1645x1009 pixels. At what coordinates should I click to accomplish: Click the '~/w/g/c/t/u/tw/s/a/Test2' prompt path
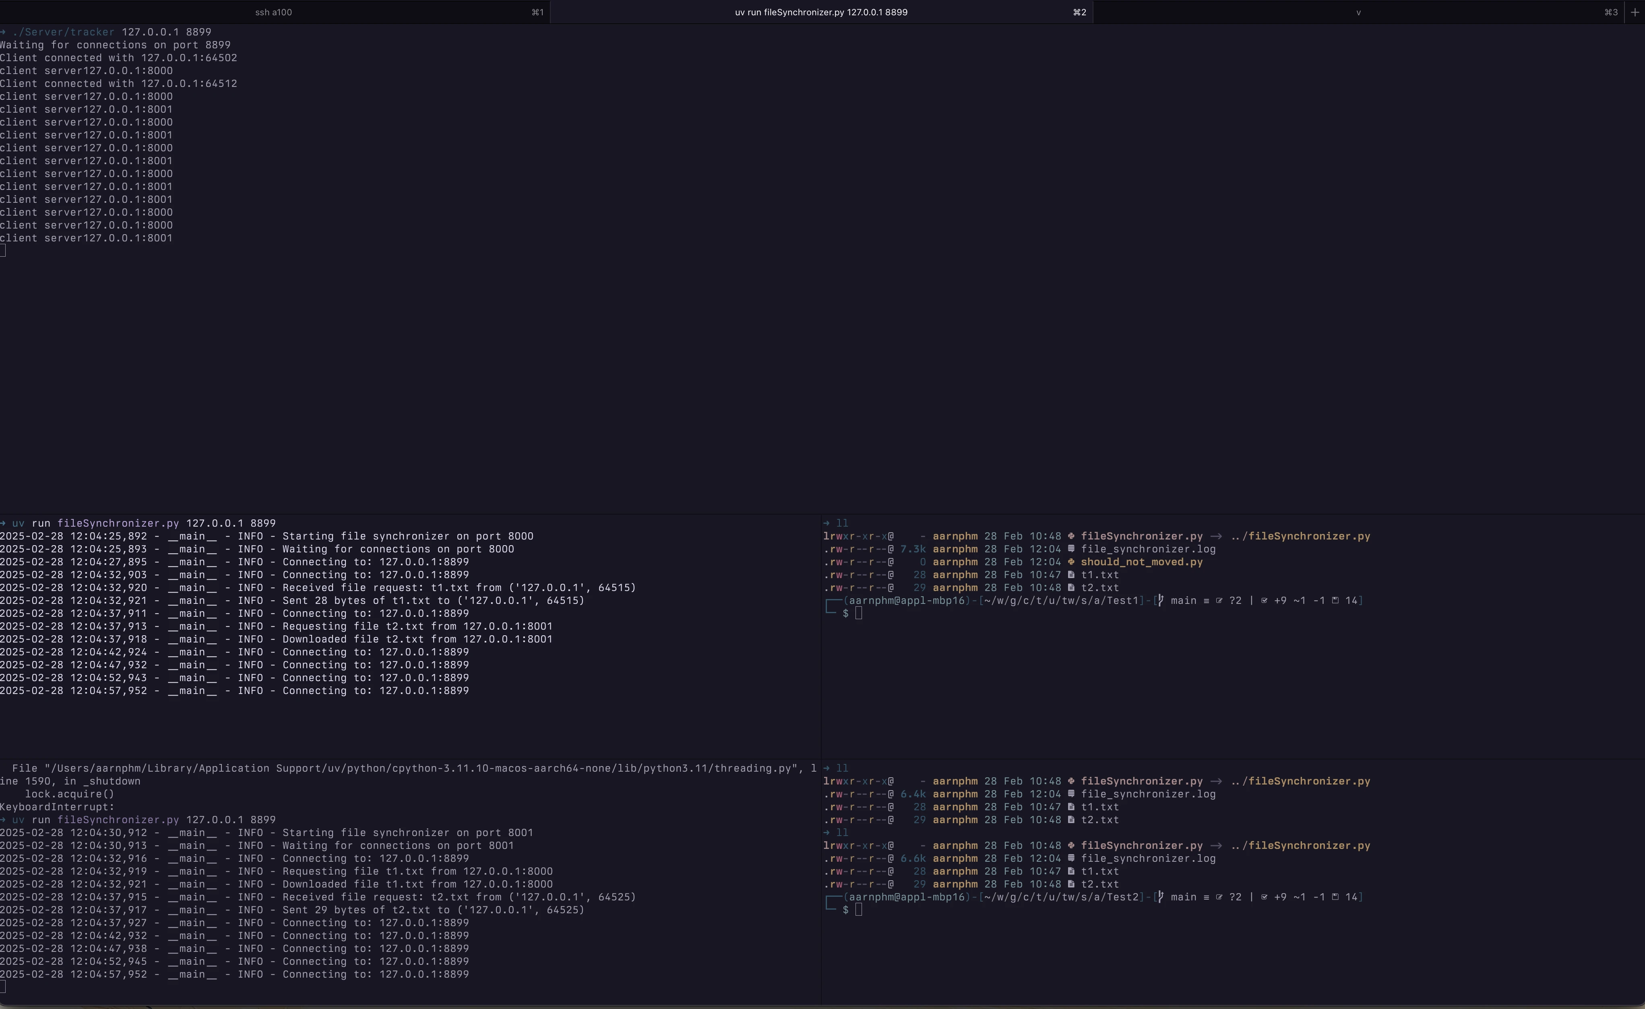pos(1061,898)
